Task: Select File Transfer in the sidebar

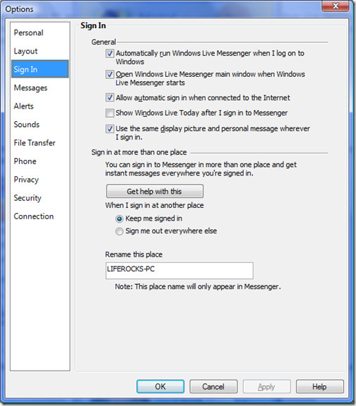Action: (x=35, y=143)
